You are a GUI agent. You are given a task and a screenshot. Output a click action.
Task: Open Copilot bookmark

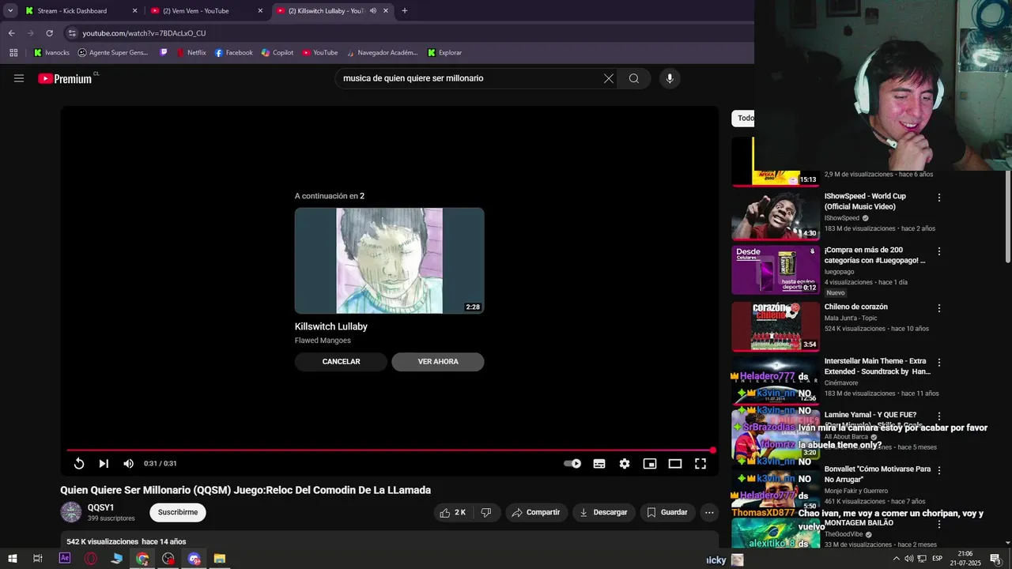[x=277, y=53]
